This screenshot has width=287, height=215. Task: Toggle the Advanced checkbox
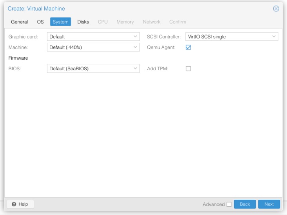[x=229, y=204]
